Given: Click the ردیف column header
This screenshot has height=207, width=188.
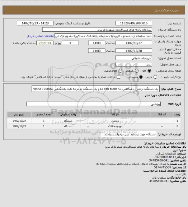Looking at the screenshot, I should 177,115.
